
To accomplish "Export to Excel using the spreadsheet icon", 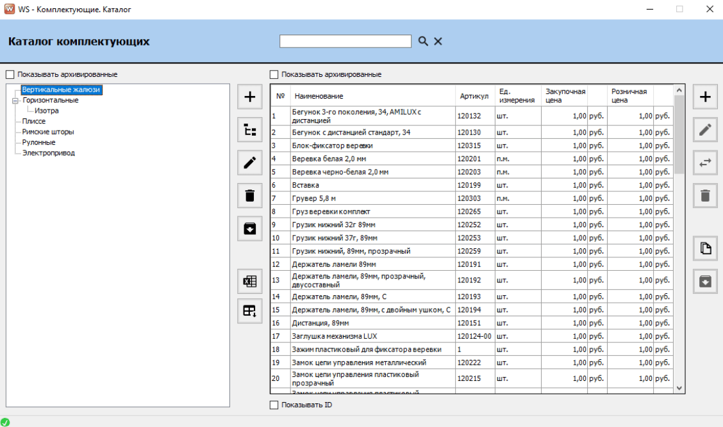I will point(250,281).
